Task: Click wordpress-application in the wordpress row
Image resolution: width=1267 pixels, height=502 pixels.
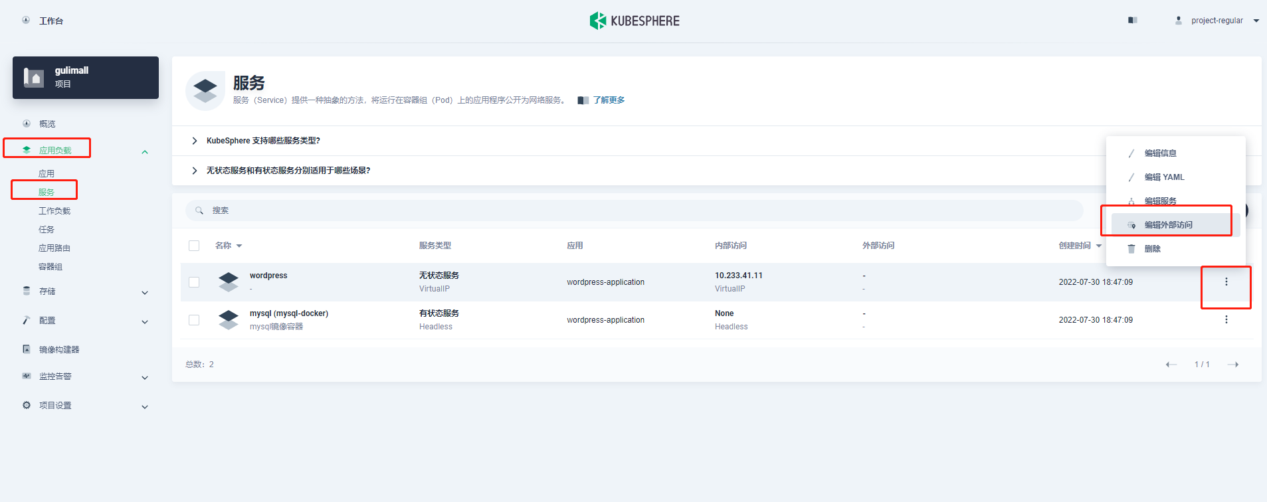Action: click(606, 282)
